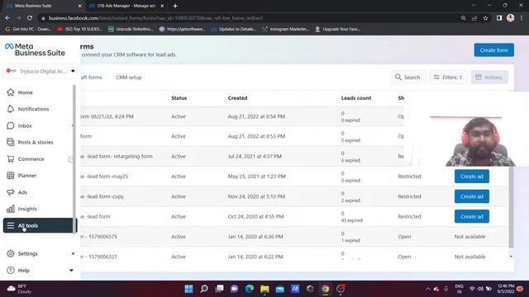Expand the Help menu arrow
Image resolution: width=529 pixels, height=297 pixels.
click(x=71, y=271)
